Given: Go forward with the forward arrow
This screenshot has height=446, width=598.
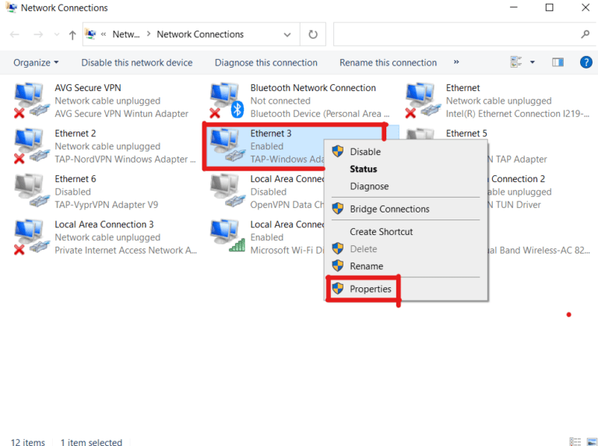Looking at the screenshot, I should 38,35.
